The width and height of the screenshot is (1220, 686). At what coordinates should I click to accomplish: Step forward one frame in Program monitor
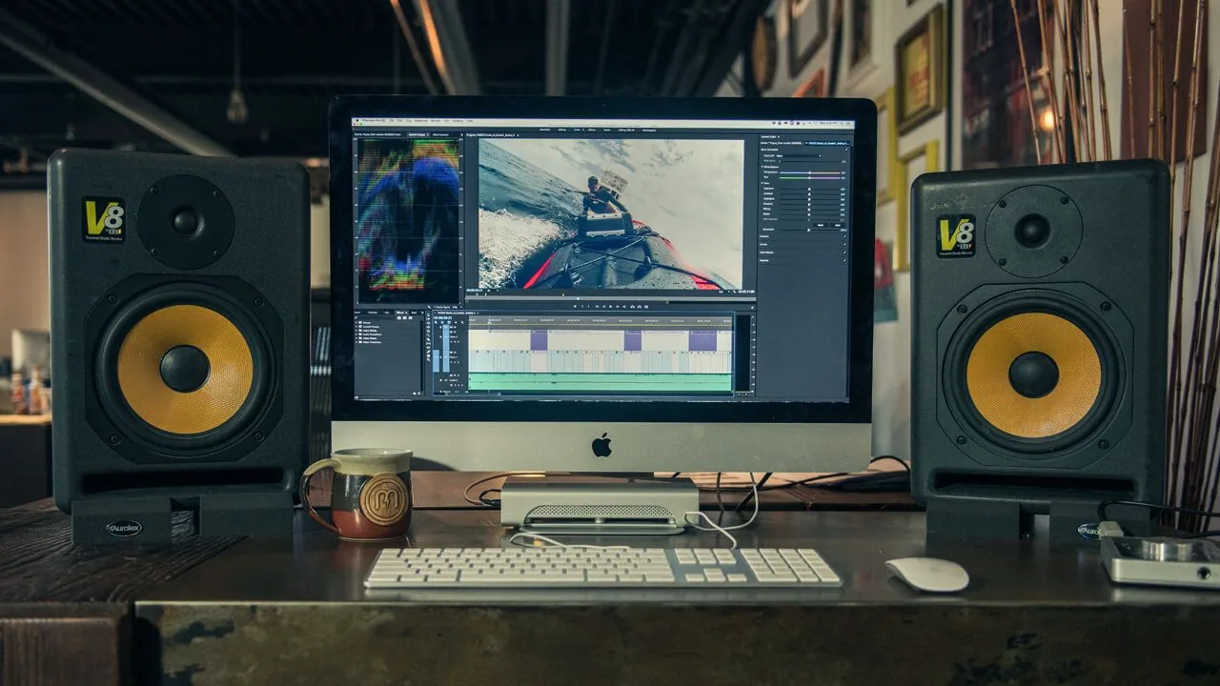616,306
